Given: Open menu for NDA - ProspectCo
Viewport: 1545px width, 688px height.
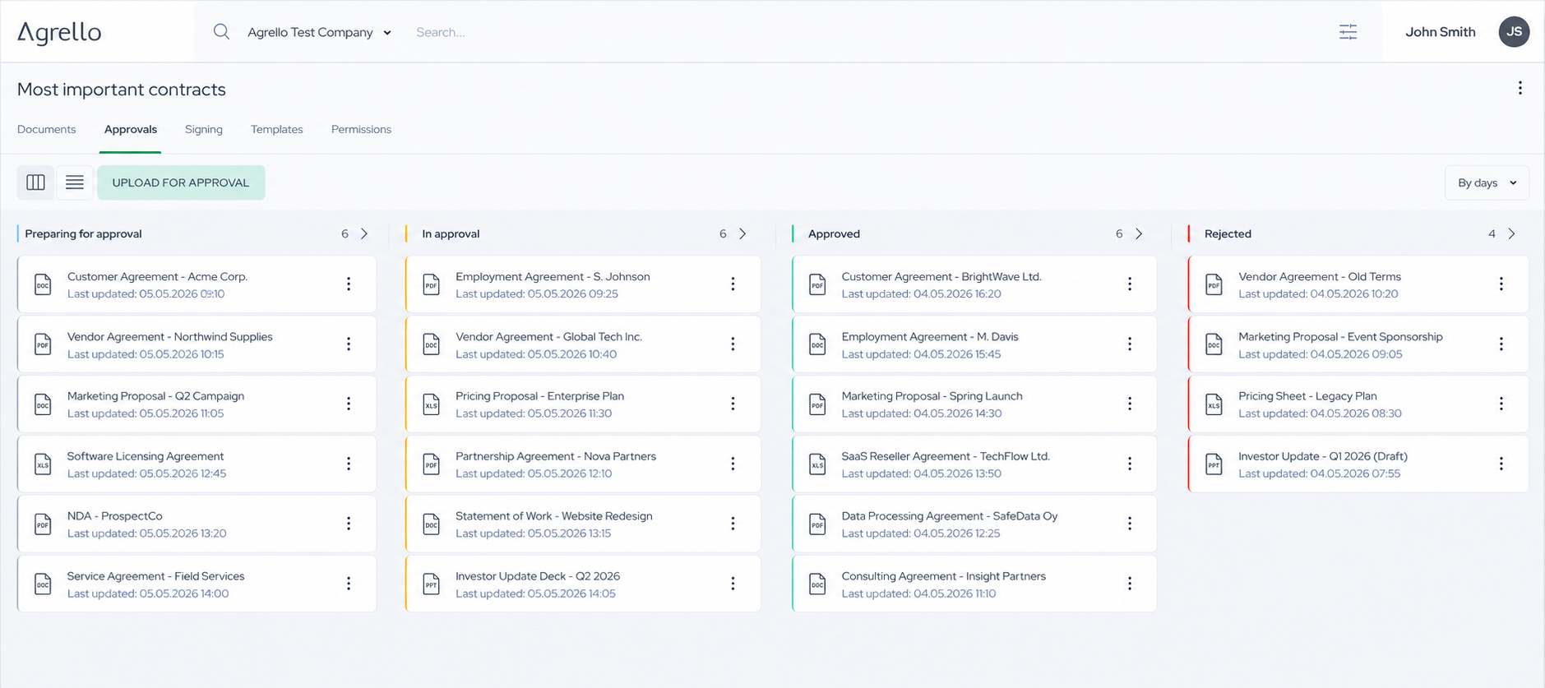Looking at the screenshot, I should point(349,524).
